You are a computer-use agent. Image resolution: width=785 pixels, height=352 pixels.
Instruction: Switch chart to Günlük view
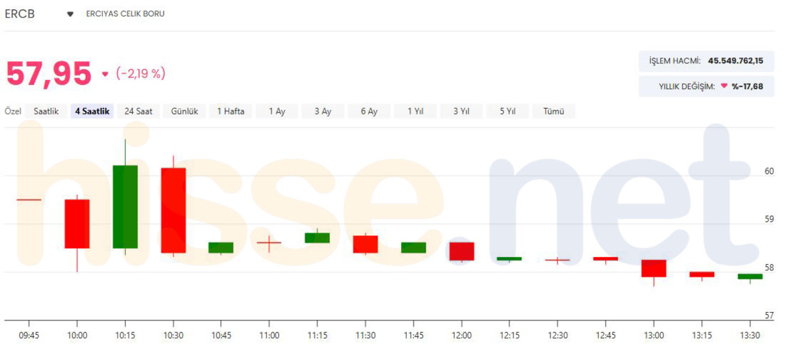[x=184, y=111]
